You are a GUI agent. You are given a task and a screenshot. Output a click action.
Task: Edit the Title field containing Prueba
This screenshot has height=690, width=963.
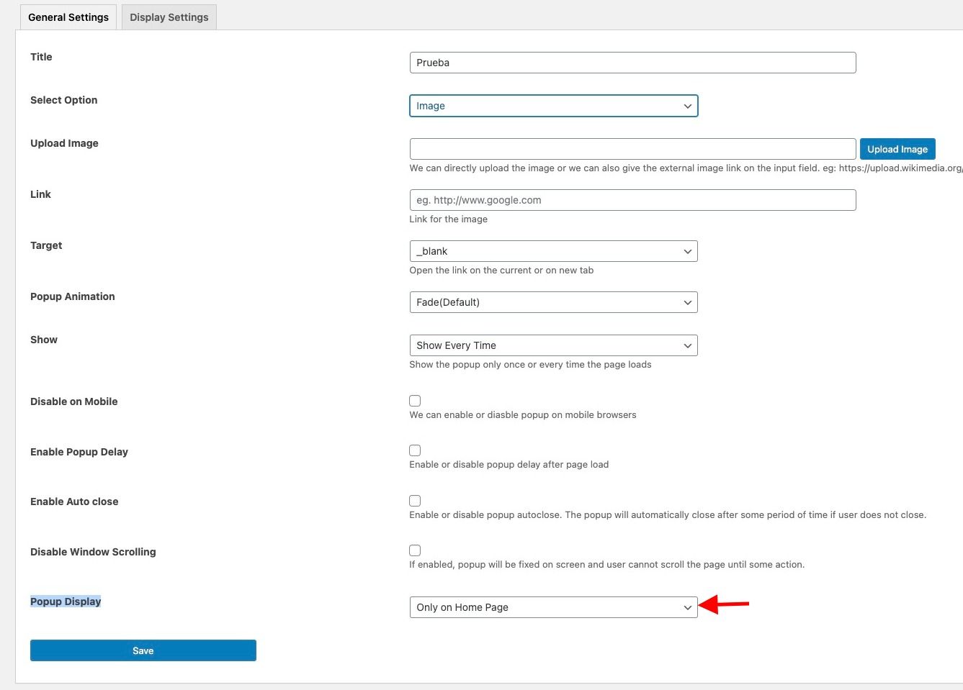(632, 63)
